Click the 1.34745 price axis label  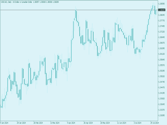click(161, 82)
